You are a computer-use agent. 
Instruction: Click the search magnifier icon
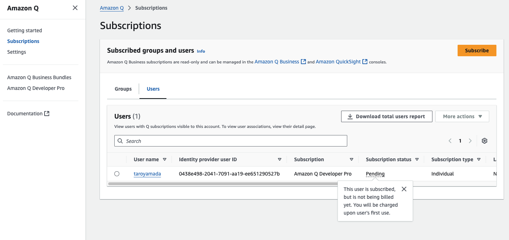coord(120,140)
